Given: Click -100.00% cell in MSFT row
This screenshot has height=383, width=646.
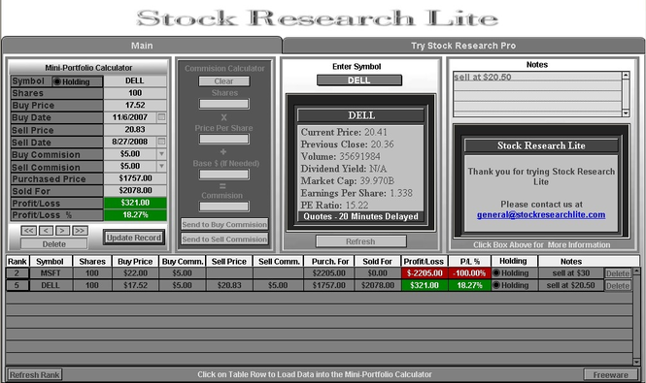Looking at the screenshot, I should (x=469, y=273).
